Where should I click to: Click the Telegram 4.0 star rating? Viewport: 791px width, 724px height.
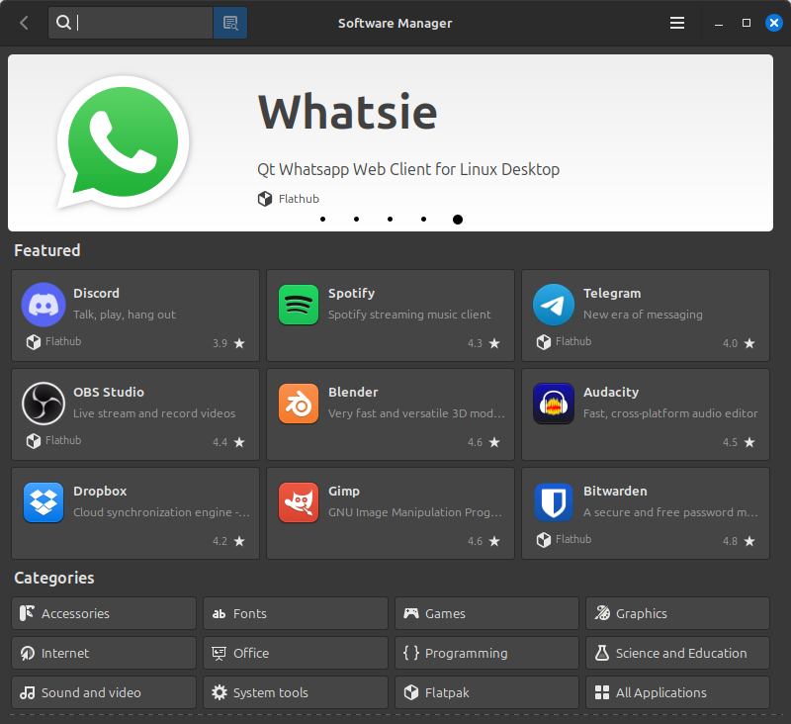point(739,343)
